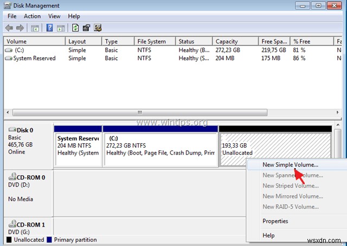Open the blue Help question-mark icon
Image resolution: width=347 pixels, height=246 pixels.
pos(49,28)
